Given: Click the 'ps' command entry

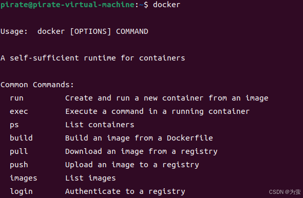Looking at the screenshot, I should [x=14, y=125].
